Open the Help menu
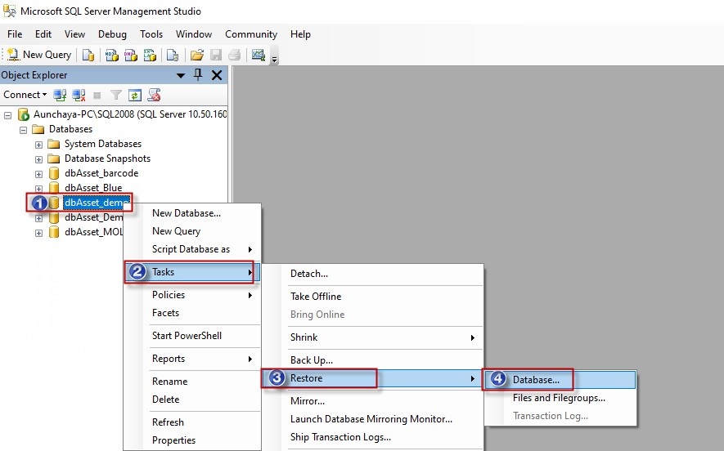Image resolution: width=724 pixels, height=451 pixels. click(300, 34)
